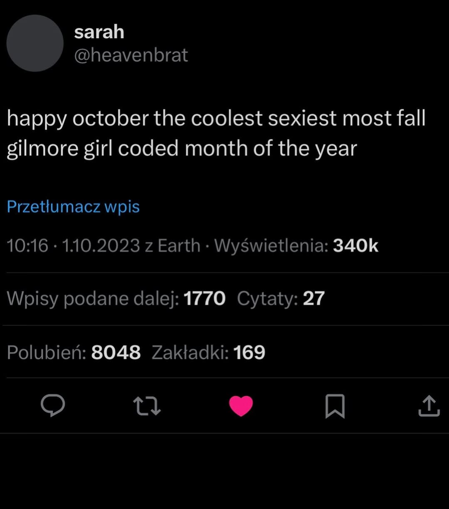
Task: Click the display name "sarah"
Action: [99, 32]
